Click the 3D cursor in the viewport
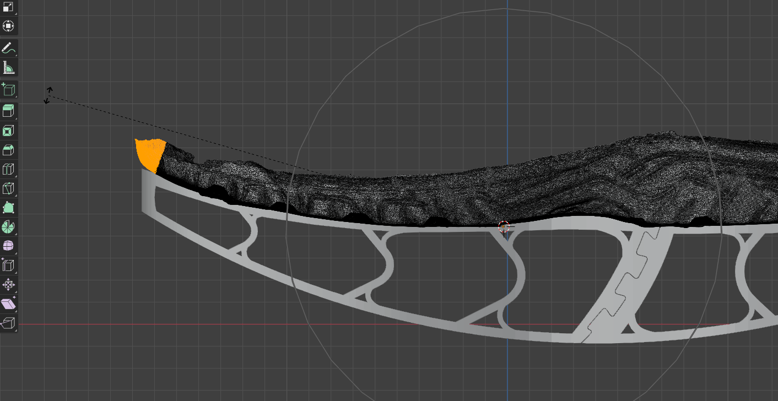Screen dimensions: 778x401 tap(504, 226)
